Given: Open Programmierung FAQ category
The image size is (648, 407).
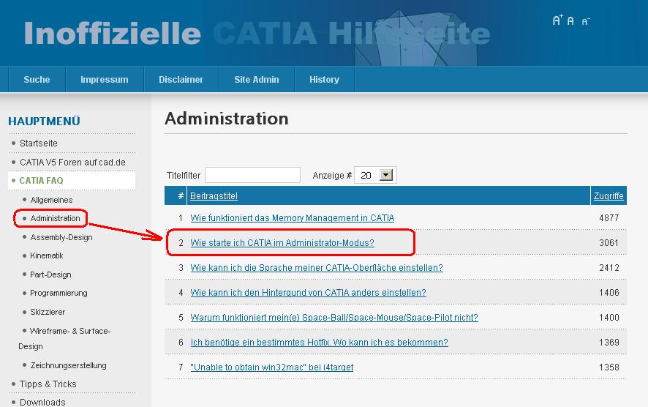Looking at the screenshot, I should pos(59,293).
